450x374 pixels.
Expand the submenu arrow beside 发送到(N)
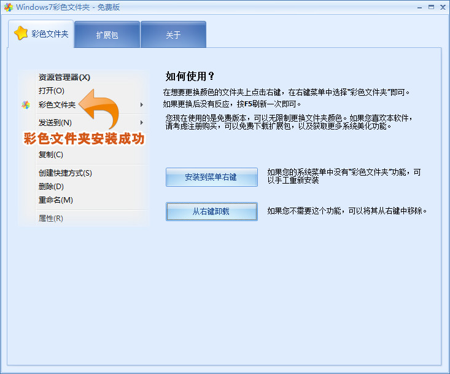point(142,123)
